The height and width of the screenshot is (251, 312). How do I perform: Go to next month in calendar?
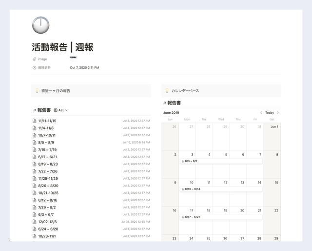[x=278, y=113]
